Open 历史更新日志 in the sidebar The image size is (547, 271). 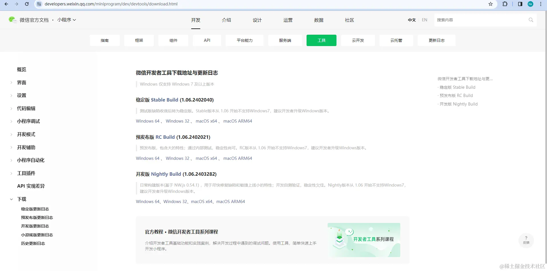[x=33, y=243]
